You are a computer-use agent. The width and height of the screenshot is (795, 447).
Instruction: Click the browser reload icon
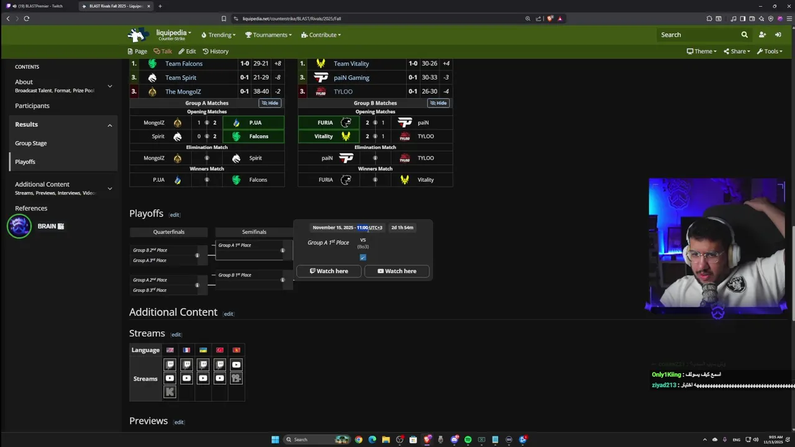coord(27,19)
